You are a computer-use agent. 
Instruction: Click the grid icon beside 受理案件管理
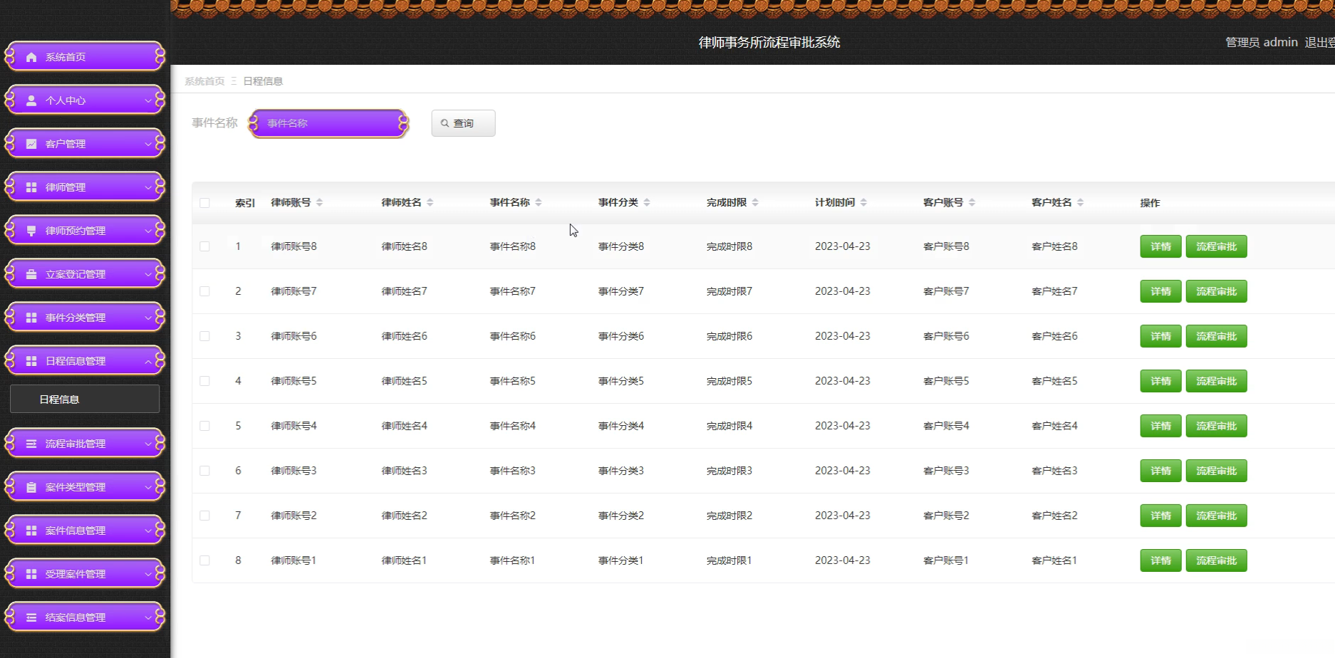[x=31, y=574]
